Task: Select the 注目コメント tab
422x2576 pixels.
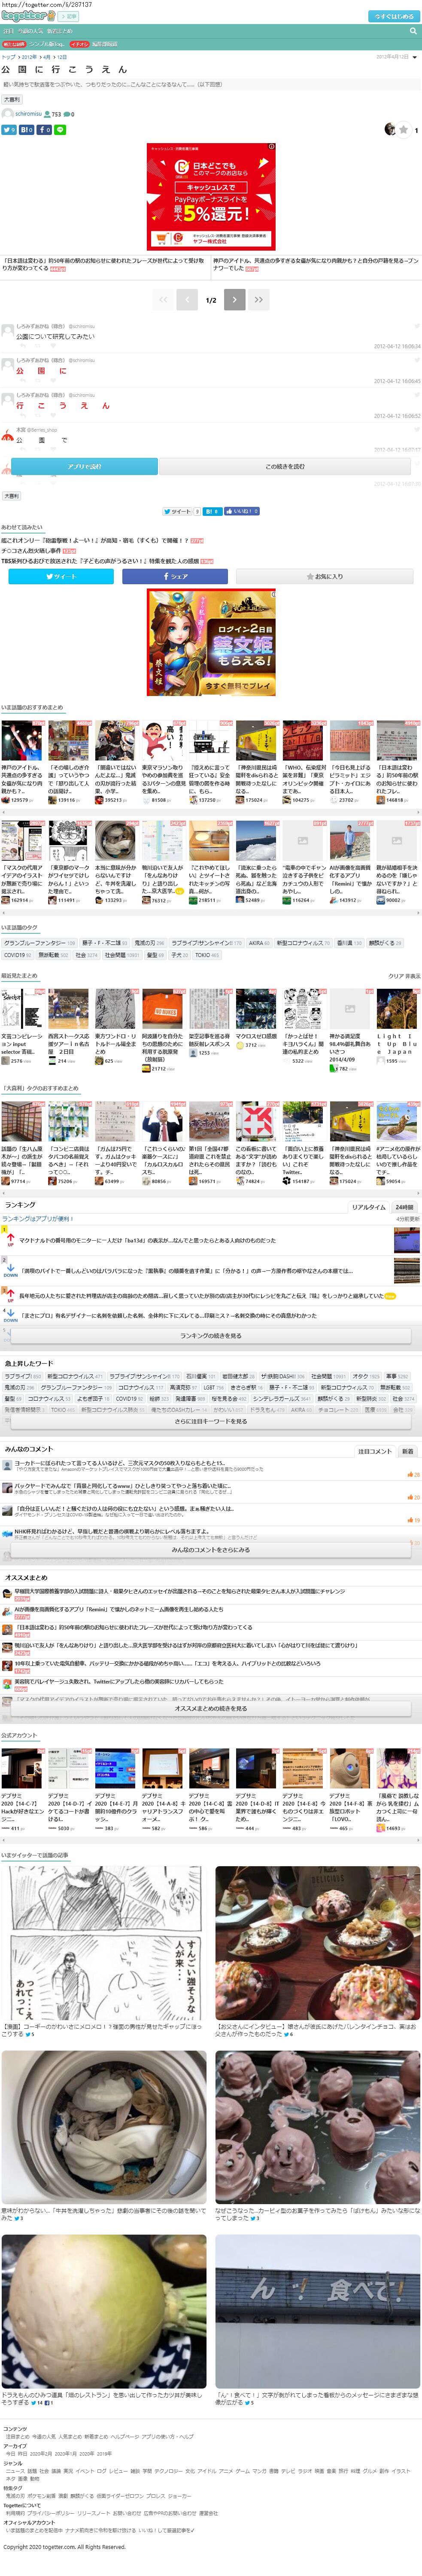Action: pos(375,1451)
